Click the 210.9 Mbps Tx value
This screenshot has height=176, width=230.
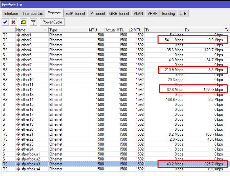(174, 70)
